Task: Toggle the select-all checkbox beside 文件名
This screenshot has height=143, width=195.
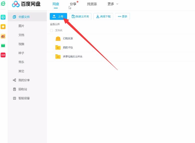Action: pyautogui.click(x=51, y=31)
